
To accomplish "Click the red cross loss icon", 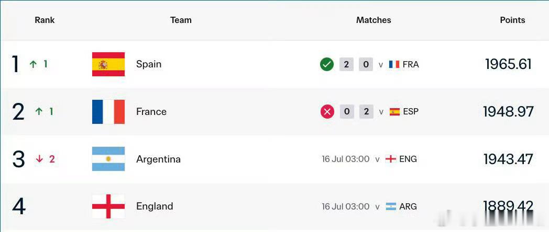I will pos(327,112).
